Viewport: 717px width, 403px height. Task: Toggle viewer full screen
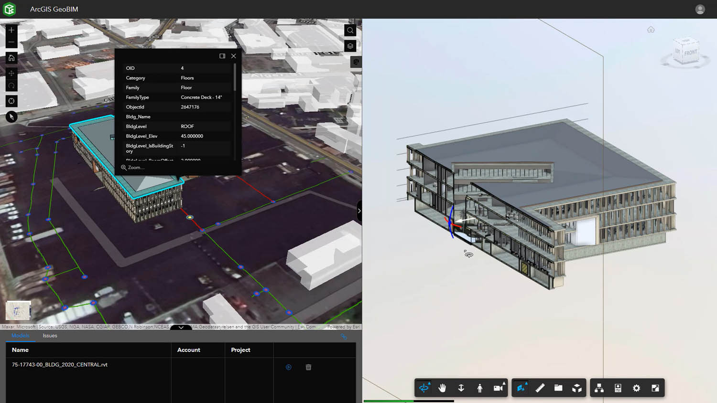click(x=655, y=388)
